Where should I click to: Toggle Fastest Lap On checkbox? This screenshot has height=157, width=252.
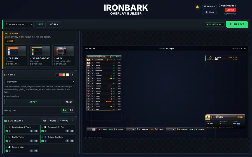coord(7,151)
